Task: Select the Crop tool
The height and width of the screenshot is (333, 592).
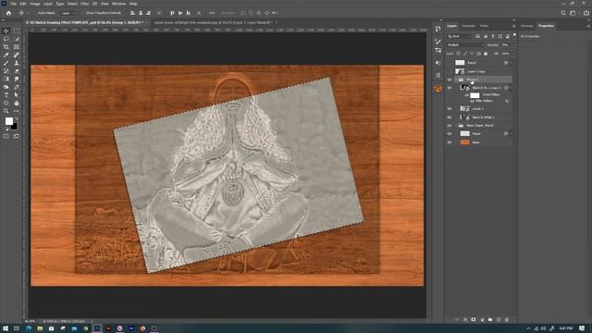Action: [x=6, y=47]
